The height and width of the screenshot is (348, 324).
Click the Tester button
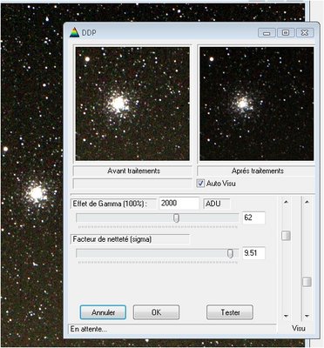(x=230, y=312)
